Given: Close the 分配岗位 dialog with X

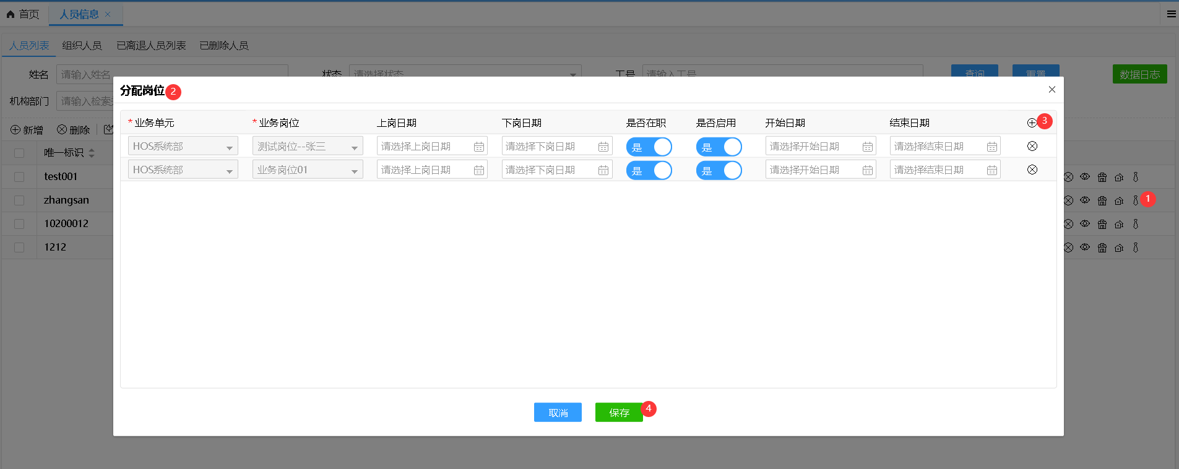Looking at the screenshot, I should pyautogui.click(x=1052, y=90).
